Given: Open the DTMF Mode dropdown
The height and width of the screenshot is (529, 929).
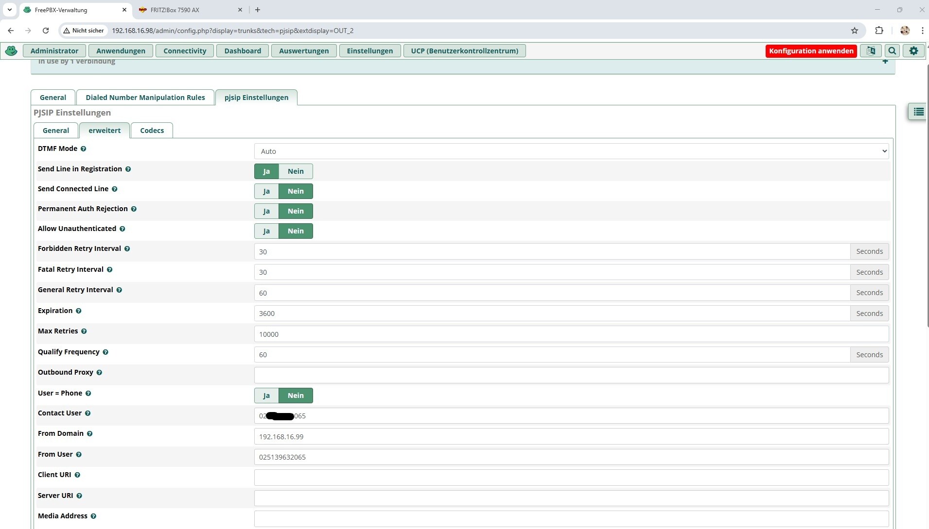Looking at the screenshot, I should click(x=571, y=151).
